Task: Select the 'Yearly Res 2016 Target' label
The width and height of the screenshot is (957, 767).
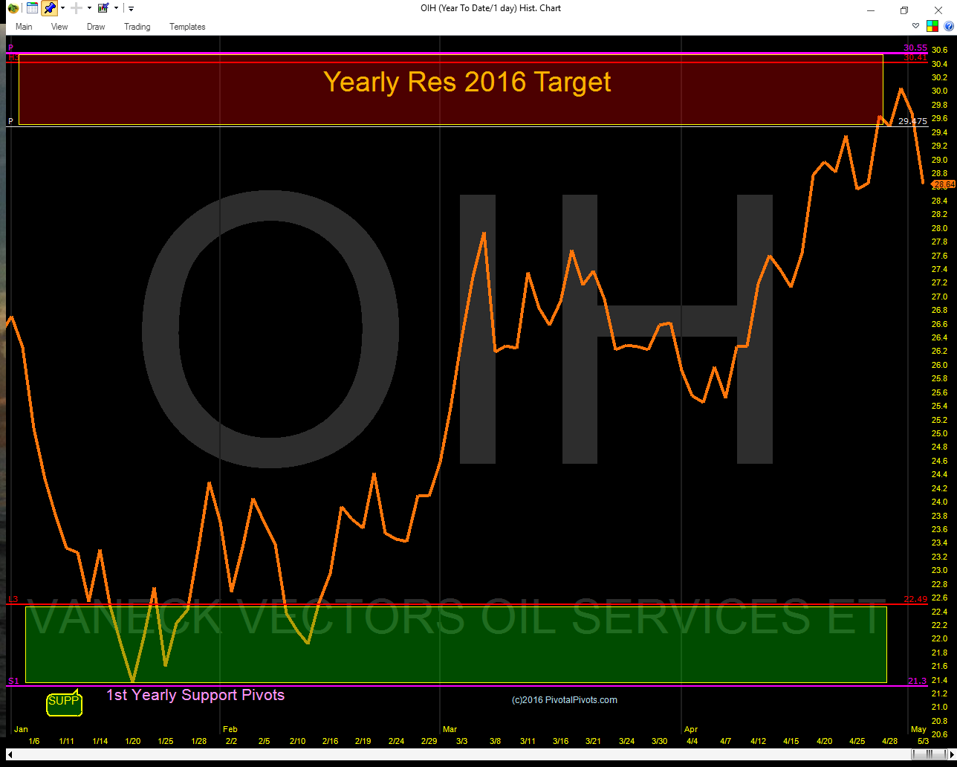Action: (467, 82)
